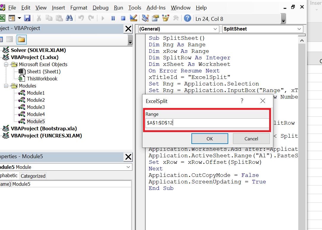Toggle Design Mode icon in toolbar
Viewport: 322px width, 230px height.
point(134,18)
